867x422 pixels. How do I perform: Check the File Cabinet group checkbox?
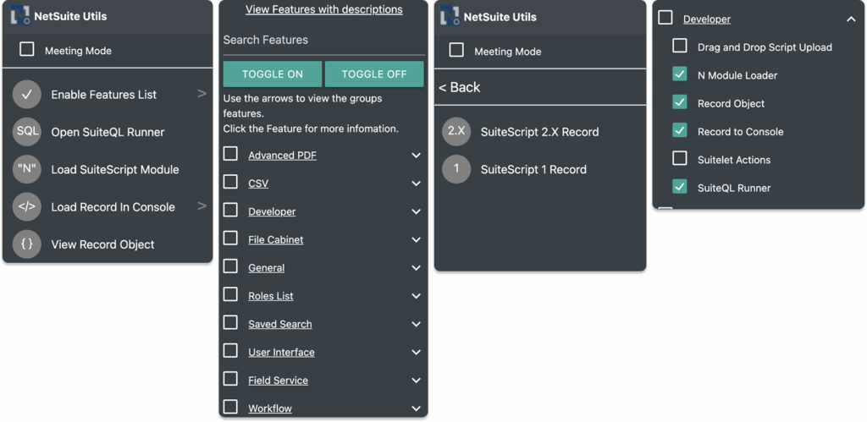coord(230,238)
